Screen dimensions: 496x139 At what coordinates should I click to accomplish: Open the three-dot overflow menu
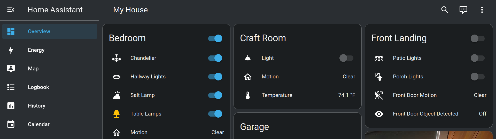point(482,10)
